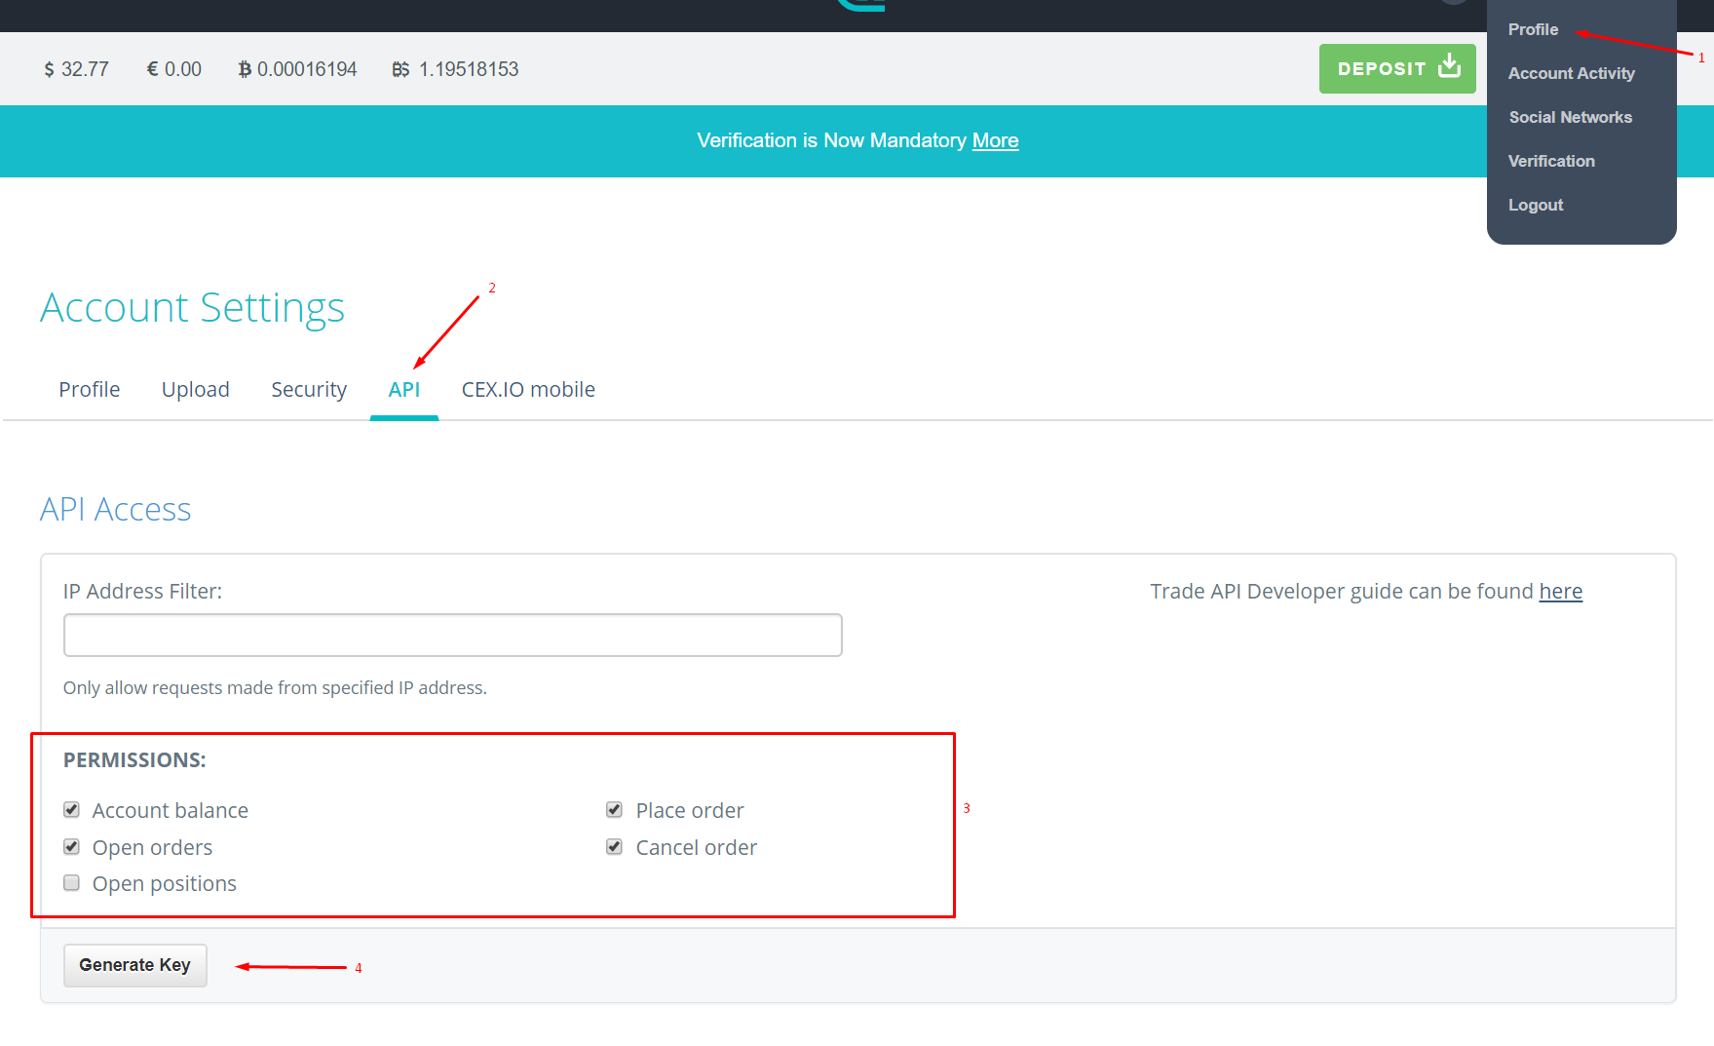The width and height of the screenshot is (1714, 1046).
Task: Click the IP Address Filter input field
Action: pyautogui.click(x=452, y=635)
